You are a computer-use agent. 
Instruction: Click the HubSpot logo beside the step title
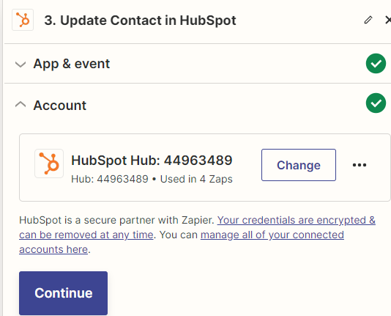click(x=23, y=20)
